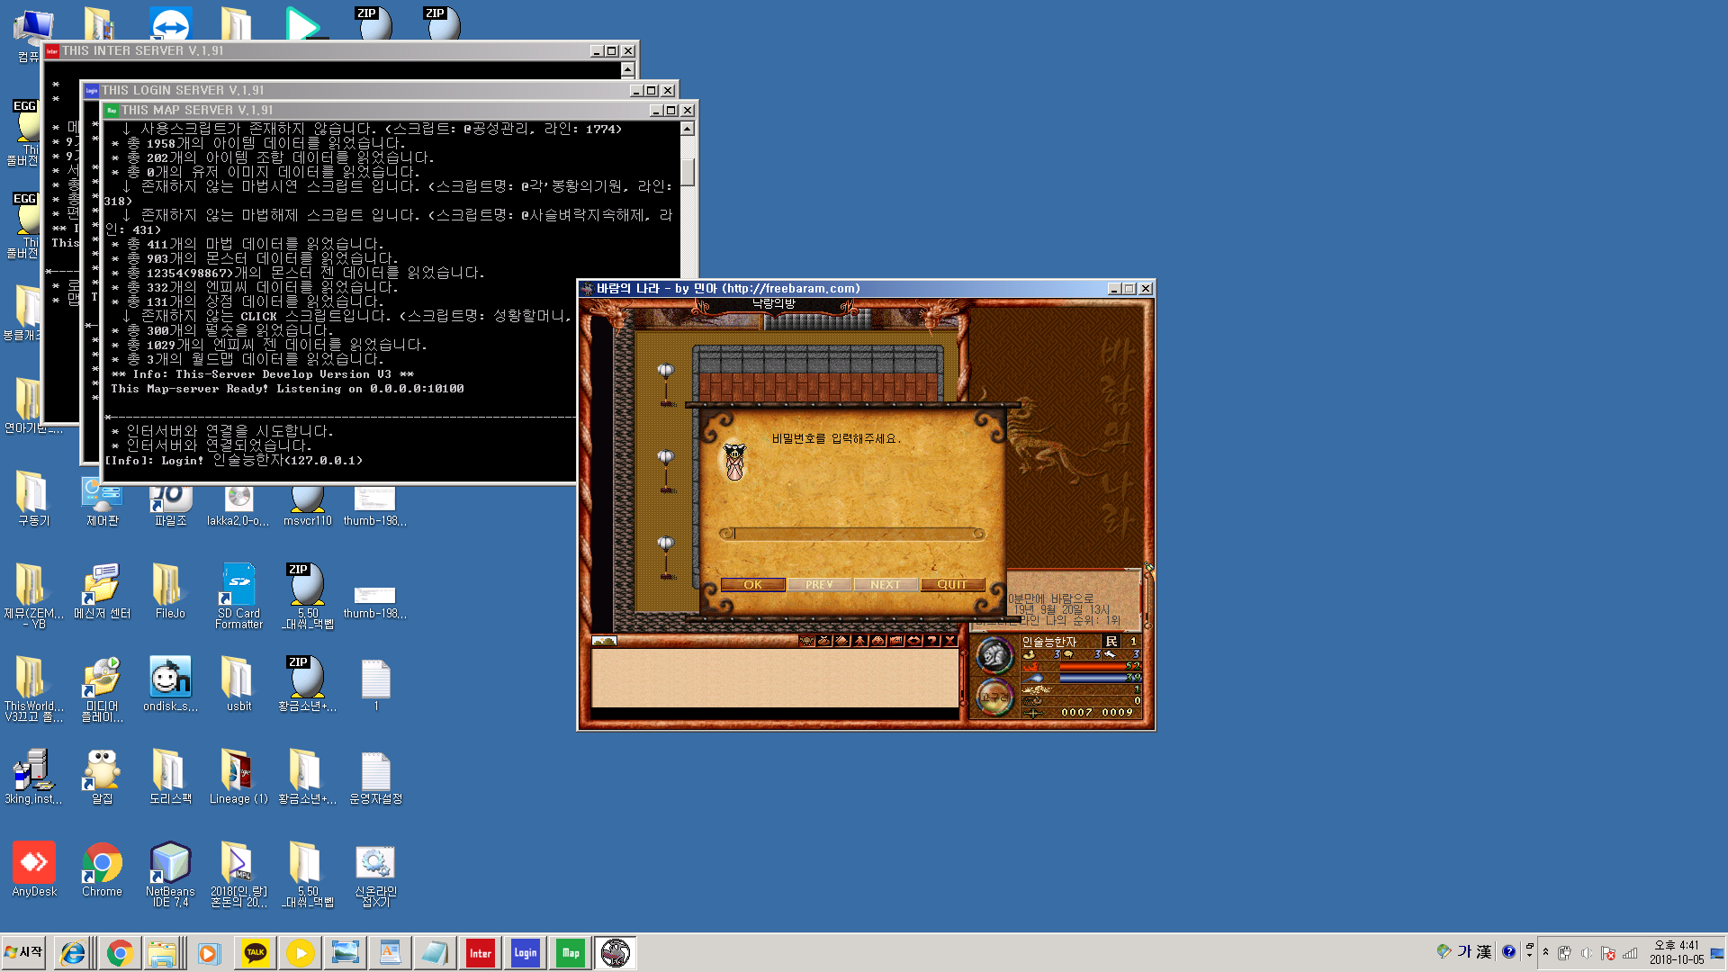Open the help question mark game icon
The height and width of the screenshot is (972, 1728).
pyautogui.click(x=931, y=641)
